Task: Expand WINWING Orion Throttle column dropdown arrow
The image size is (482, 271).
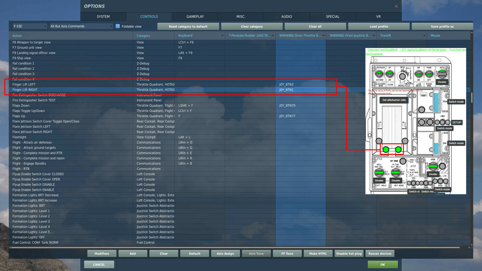Action: click(323, 36)
